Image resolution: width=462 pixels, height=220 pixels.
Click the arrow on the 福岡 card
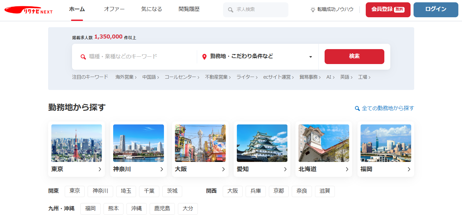[x=409, y=169]
